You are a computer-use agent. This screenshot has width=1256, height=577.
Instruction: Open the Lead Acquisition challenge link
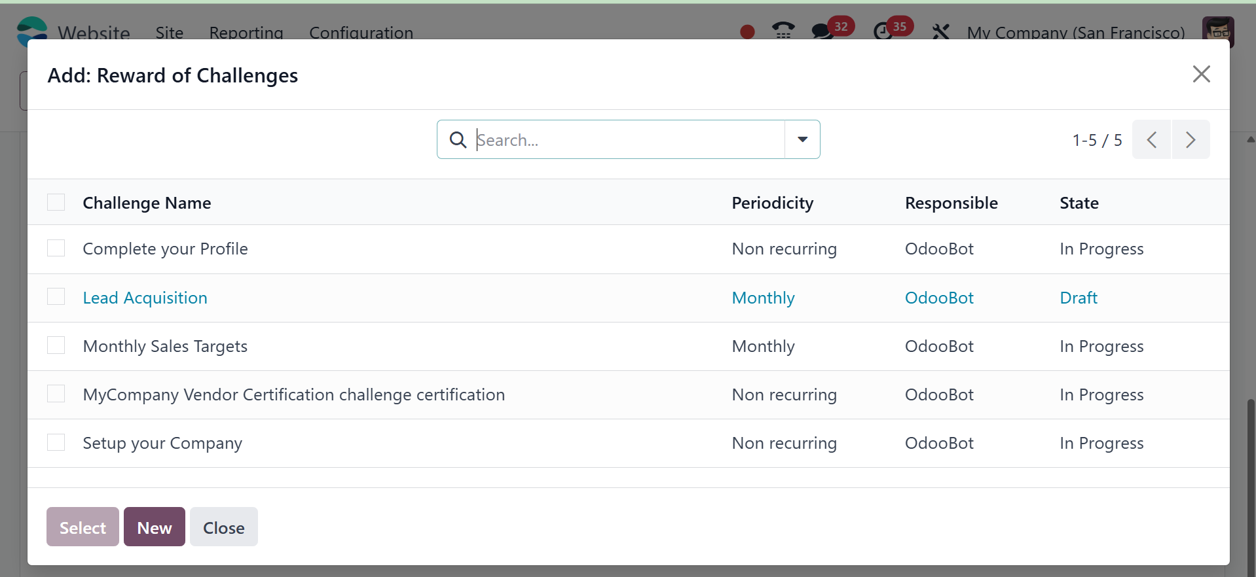(145, 298)
